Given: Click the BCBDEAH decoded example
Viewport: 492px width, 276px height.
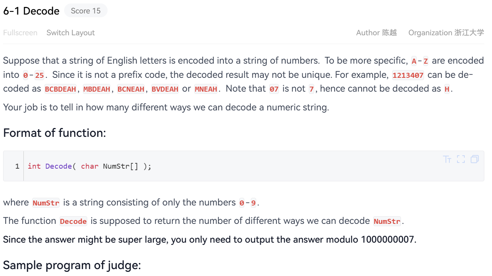Looking at the screenshot, I should tap(61, 89).
